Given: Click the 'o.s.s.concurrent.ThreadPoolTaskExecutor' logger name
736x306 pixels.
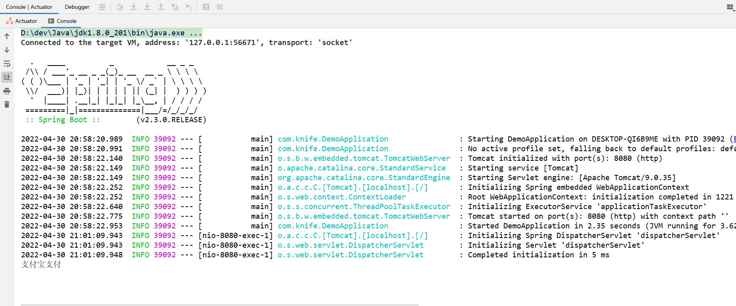Looking at the screenshot, I should 364,207.
